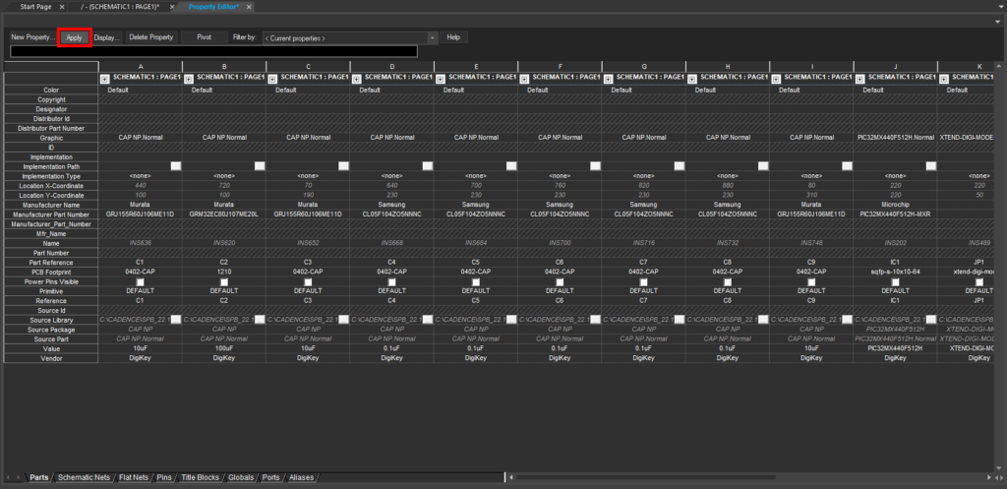Switch to Globals tab
This screenshot has width=1007, height=489.
point(241,478)
